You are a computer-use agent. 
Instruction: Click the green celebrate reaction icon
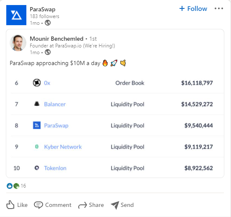point(16,186)
